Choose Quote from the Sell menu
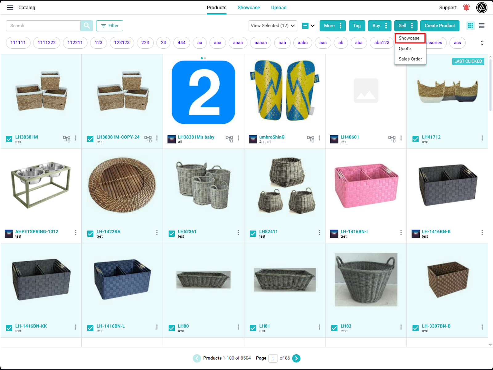This screenshot has width=493, height=370. (410, 49)
